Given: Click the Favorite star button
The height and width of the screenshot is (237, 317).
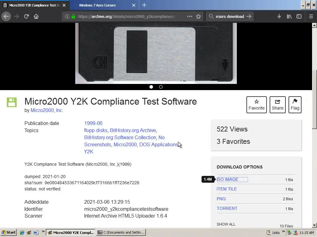Looking at the screenshot, I should (x=257, y=105).
